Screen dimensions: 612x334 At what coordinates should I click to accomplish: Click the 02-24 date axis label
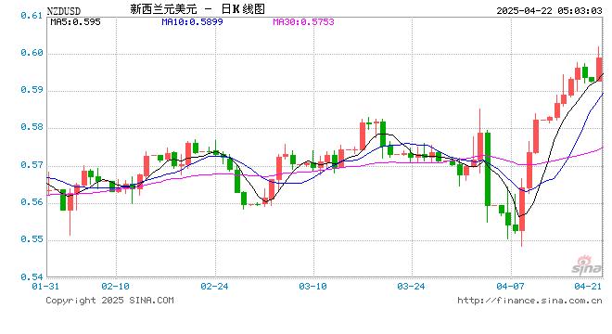[214, 287]
